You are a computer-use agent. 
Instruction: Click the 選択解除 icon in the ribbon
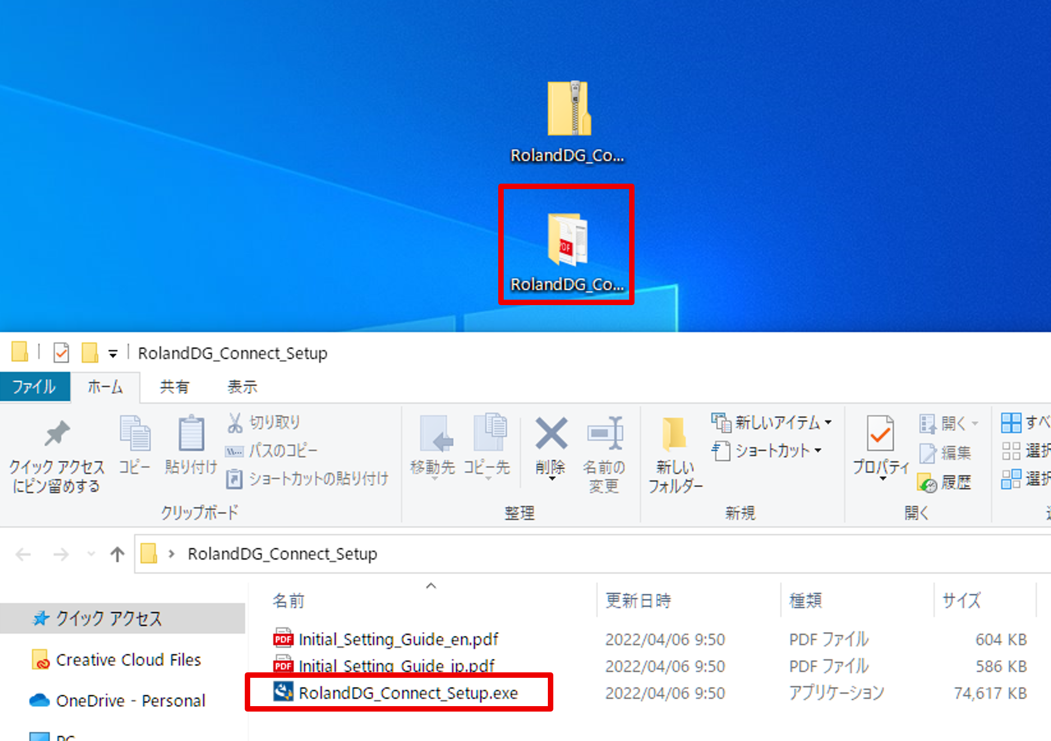1011,451
